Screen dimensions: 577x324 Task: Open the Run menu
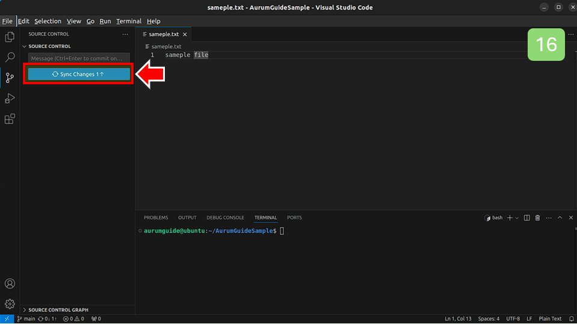[105, 21]
